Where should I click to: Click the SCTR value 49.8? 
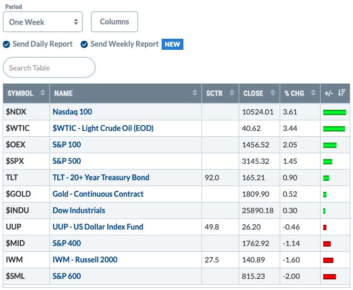(x=212, y=227)
